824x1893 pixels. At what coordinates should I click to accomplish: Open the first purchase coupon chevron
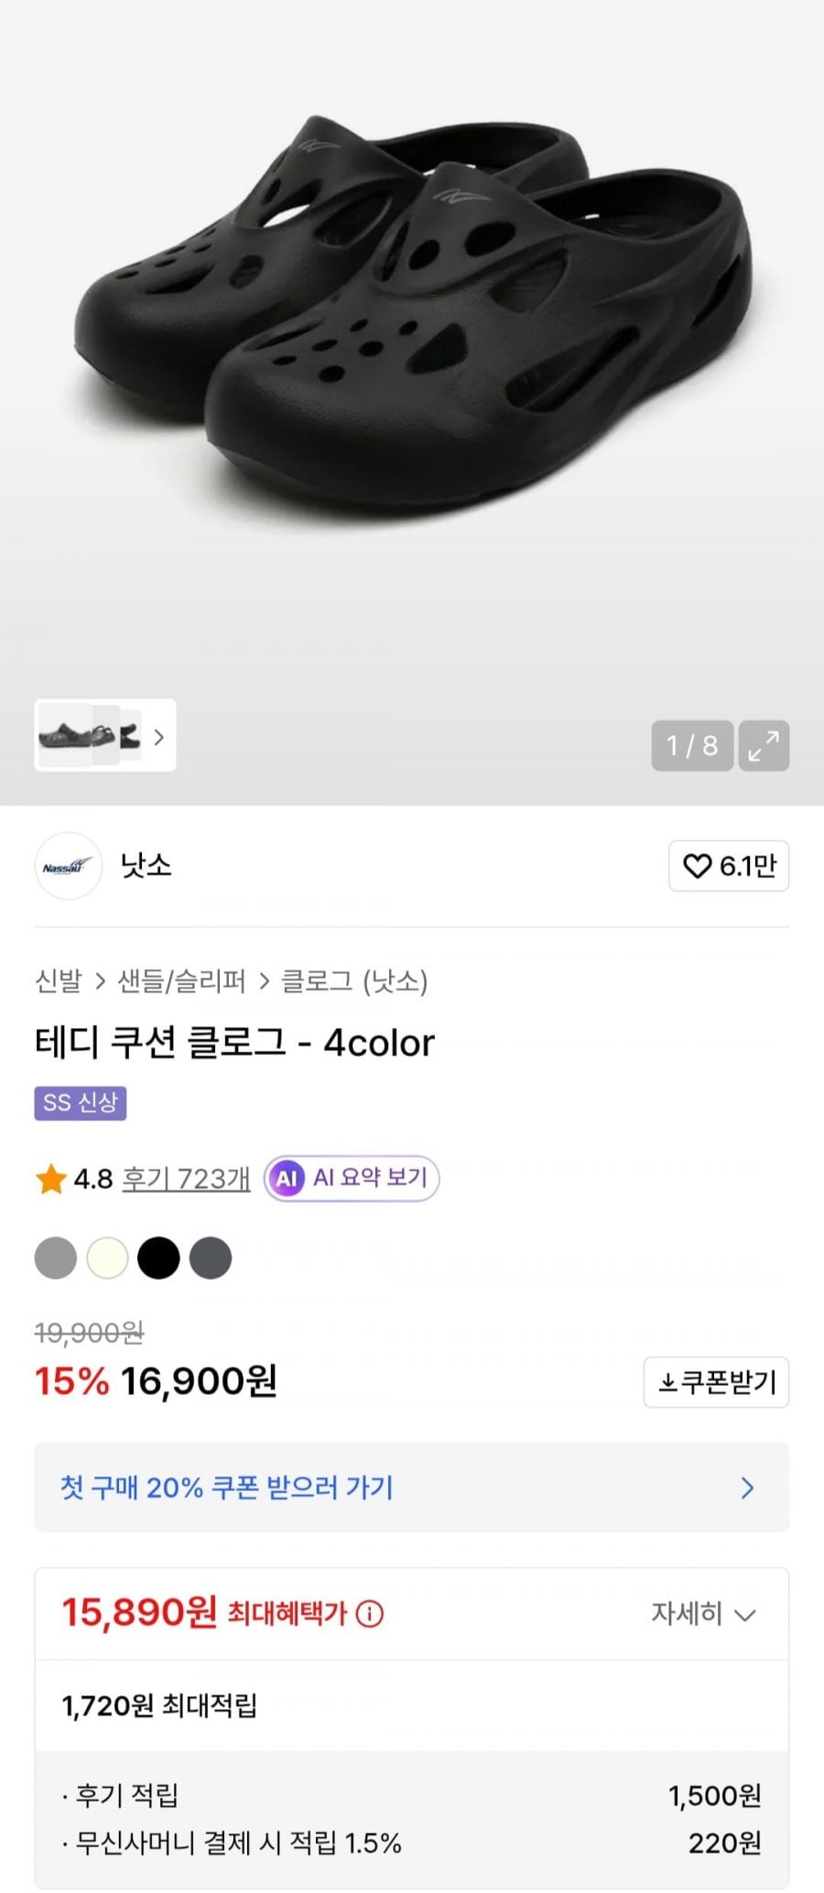[x=747, y=1487]
